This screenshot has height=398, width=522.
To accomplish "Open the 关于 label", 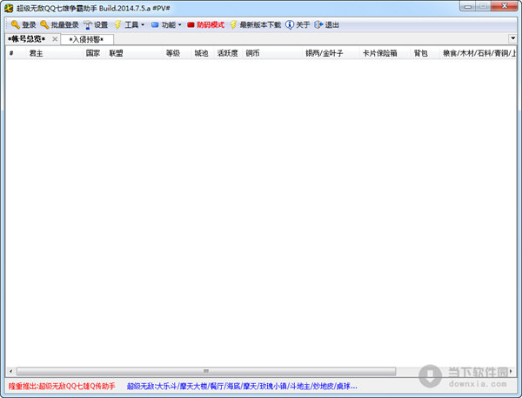I will click(x=303, y=25).
